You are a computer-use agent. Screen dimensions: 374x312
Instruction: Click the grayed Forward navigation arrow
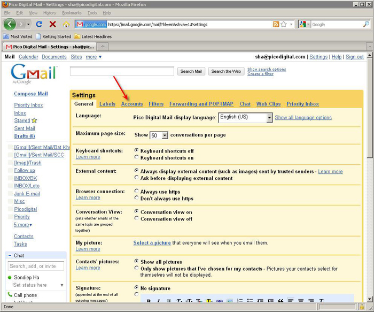[x=21, y=24]
